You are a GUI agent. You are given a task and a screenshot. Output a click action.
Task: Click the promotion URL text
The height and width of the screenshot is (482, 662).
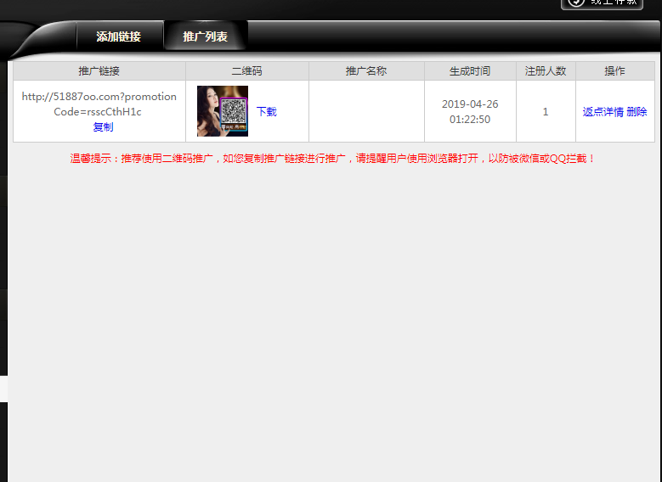point(99,104)
